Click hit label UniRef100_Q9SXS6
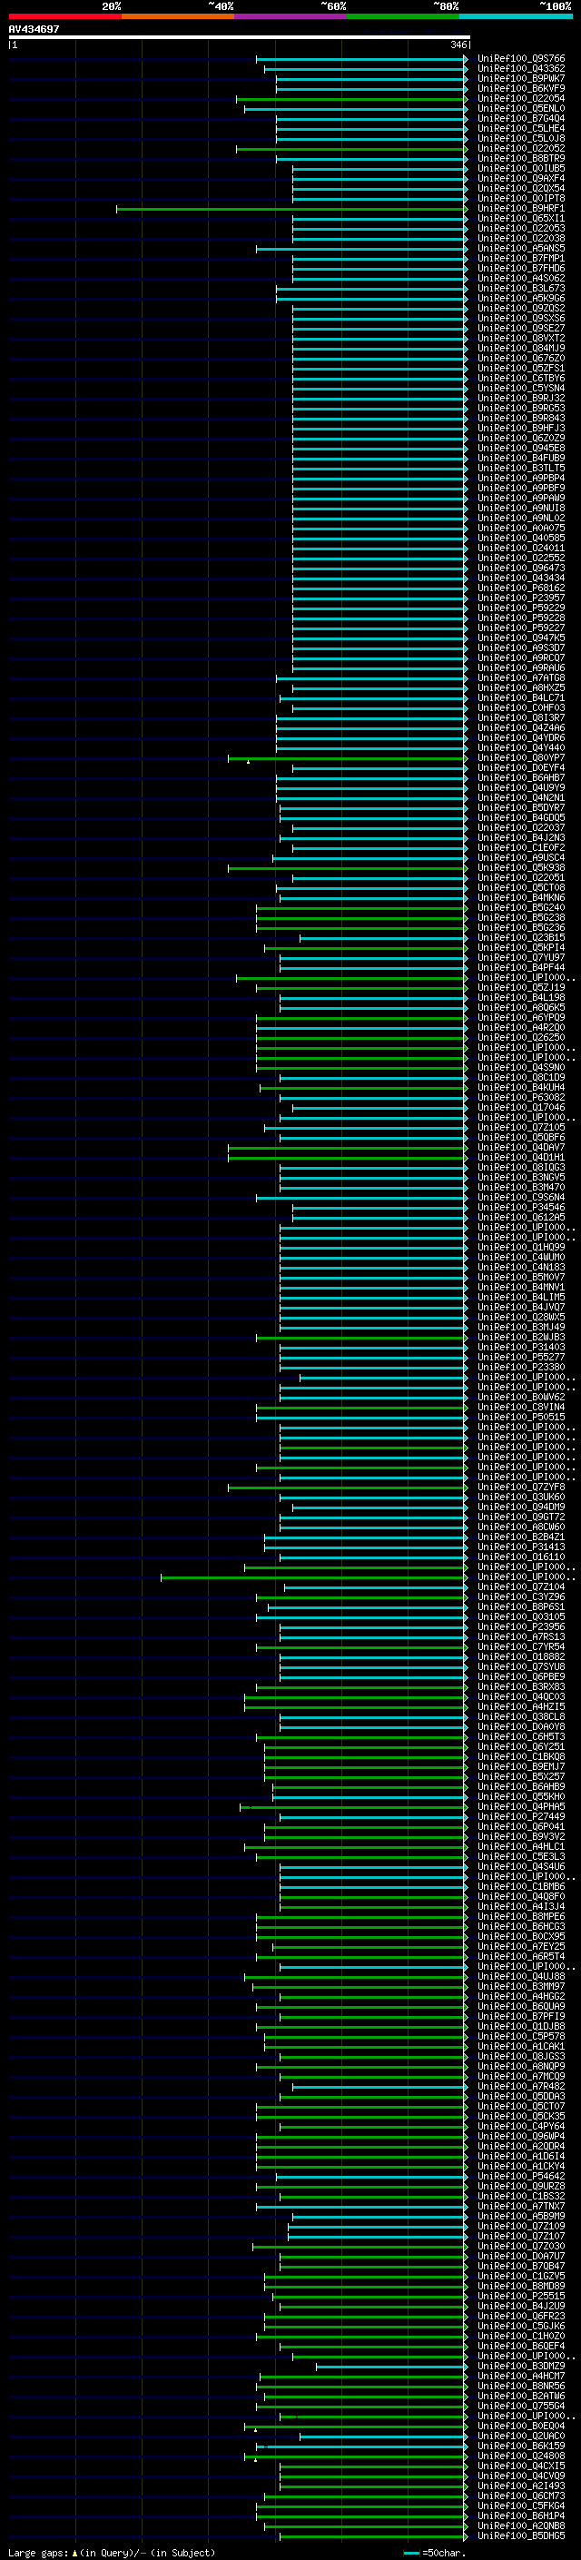 (521, 318)
